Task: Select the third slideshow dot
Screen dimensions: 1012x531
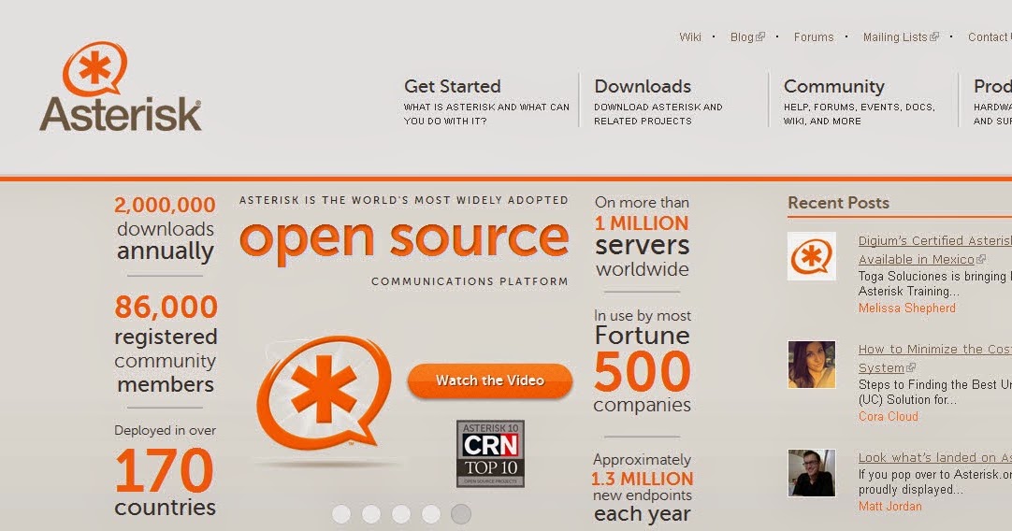Action: click(x=401, y=514)
